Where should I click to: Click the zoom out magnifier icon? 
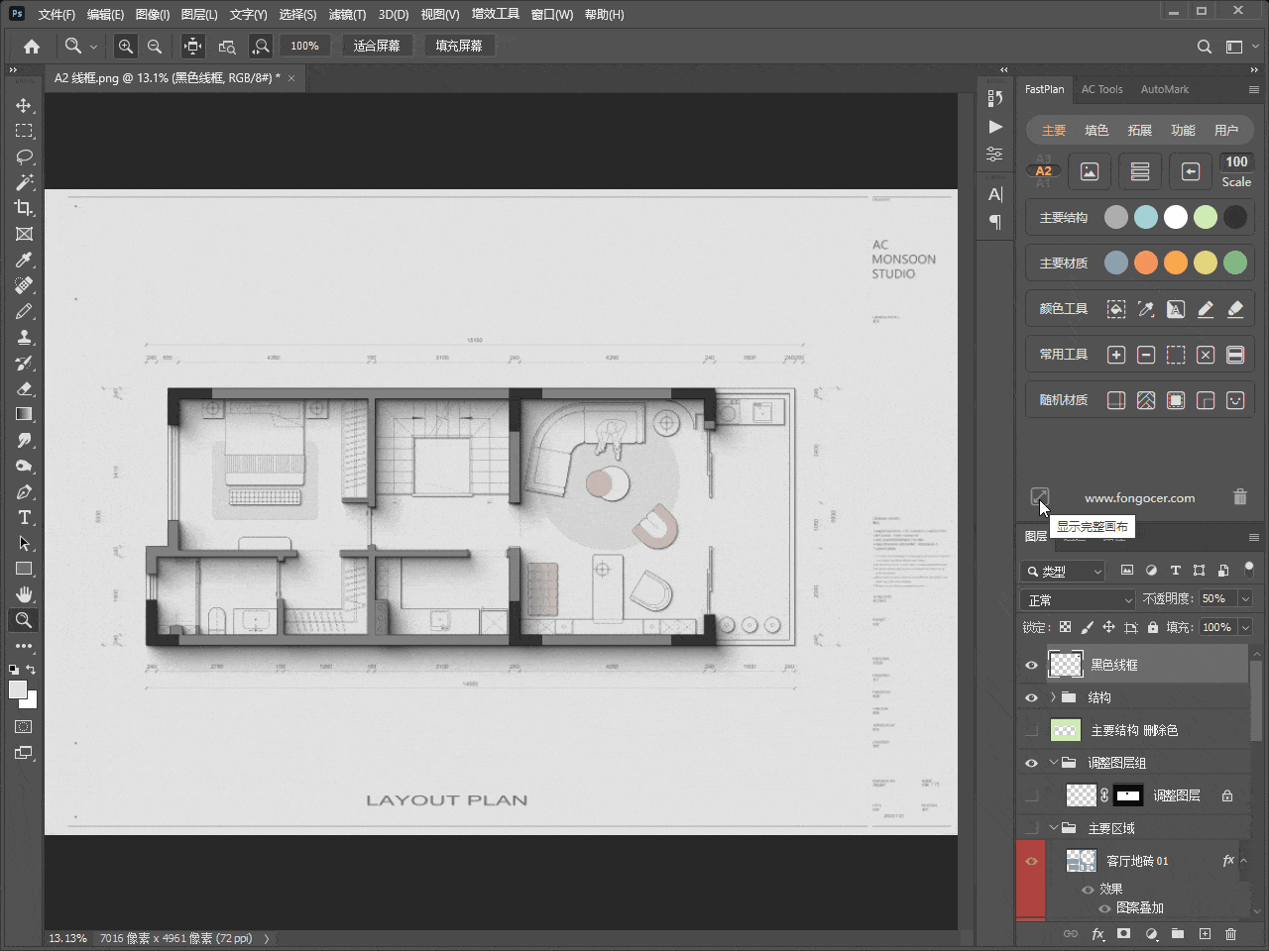(x=155, y=47)
